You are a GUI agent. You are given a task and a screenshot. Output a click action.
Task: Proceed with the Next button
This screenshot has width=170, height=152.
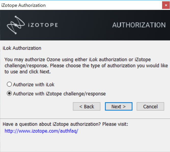119,106
